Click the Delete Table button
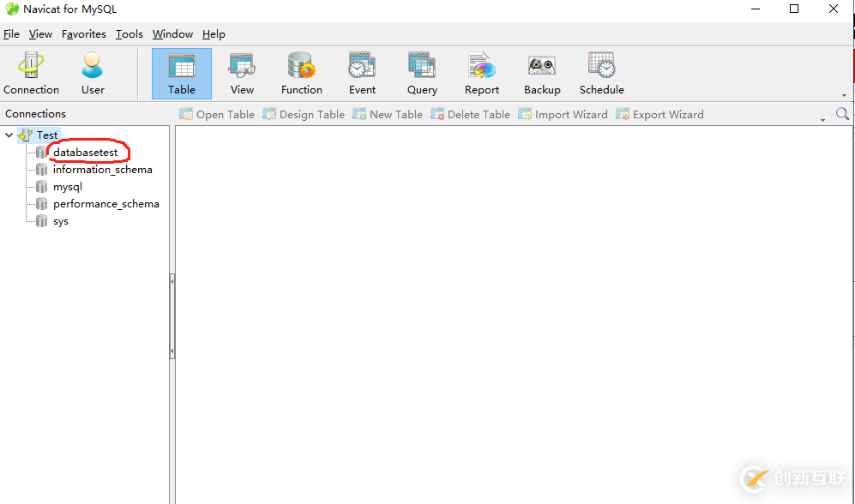This screenshot has height=504, width=855. [x=471, y=114]
